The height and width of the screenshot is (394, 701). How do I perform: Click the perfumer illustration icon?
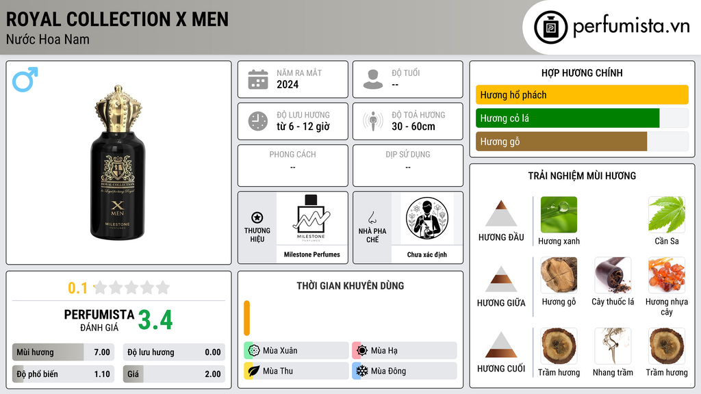tap(427, 218)
